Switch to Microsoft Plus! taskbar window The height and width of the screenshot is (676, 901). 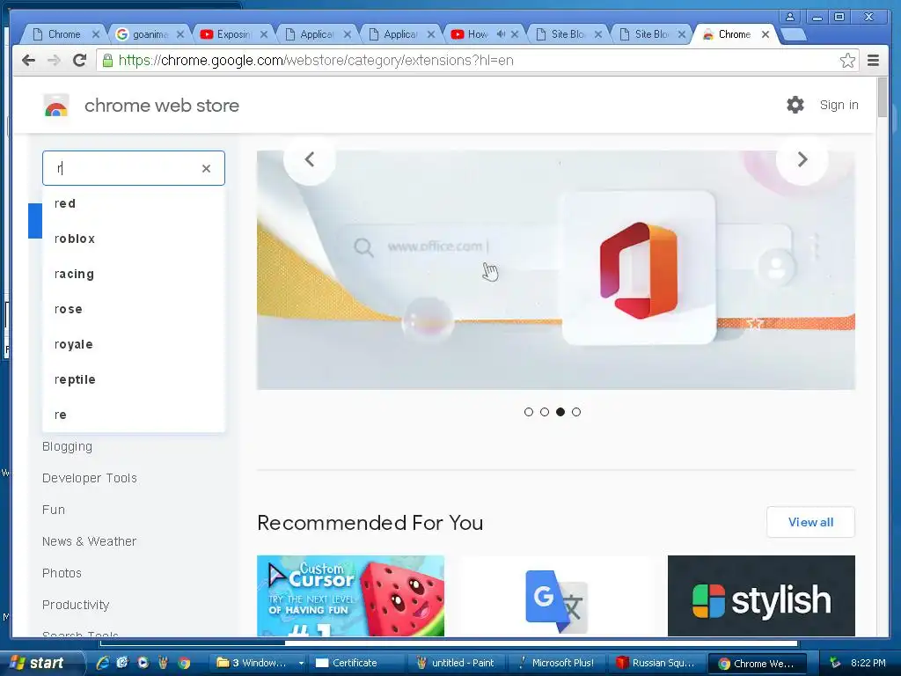click(x=557, y=663)
